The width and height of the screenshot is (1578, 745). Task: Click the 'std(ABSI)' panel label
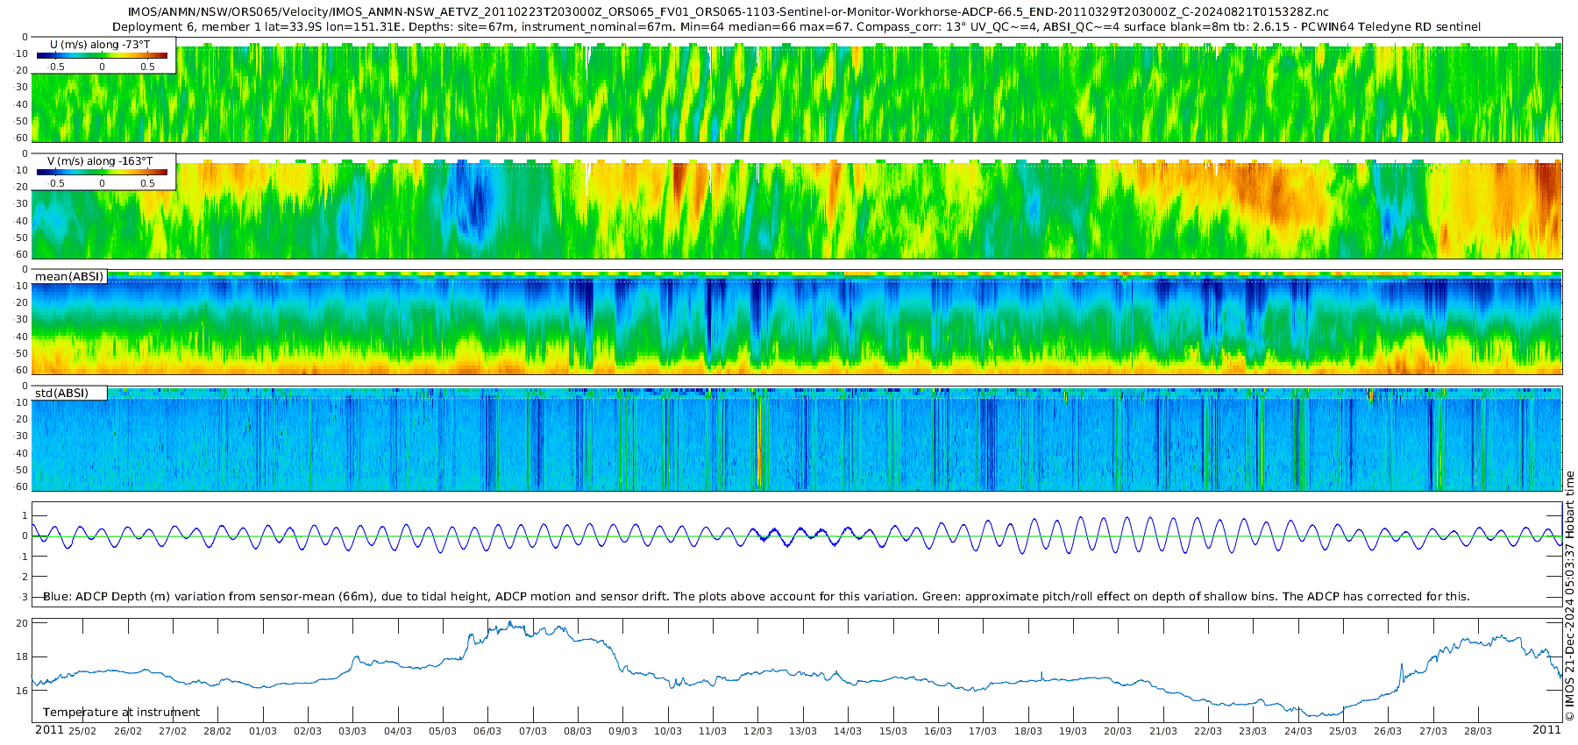click(x=61, y=394)
